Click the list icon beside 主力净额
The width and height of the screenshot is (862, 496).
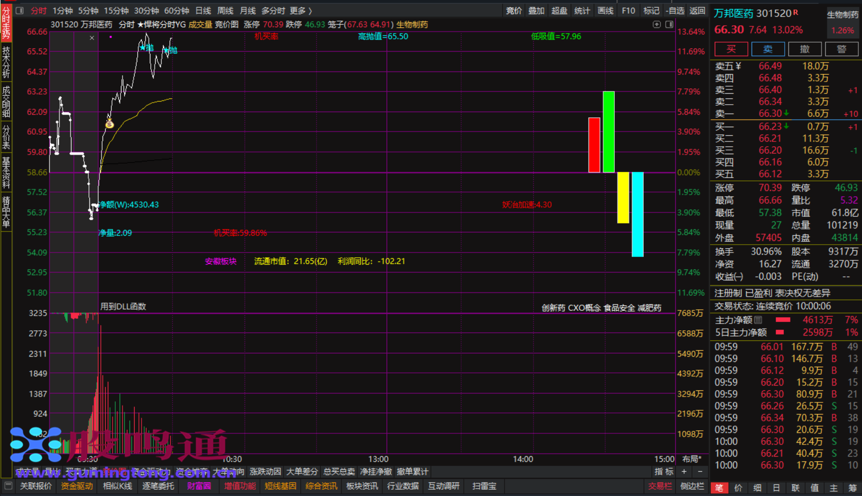758,320
